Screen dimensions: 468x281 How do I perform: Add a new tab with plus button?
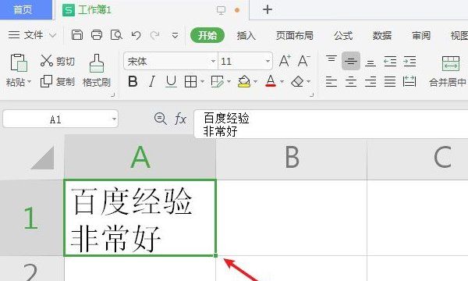[x=268, y=9]
